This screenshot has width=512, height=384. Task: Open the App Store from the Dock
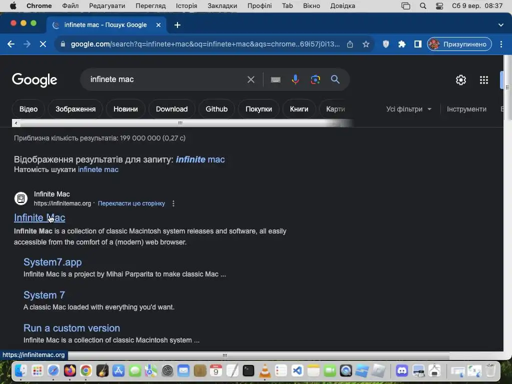coord(118,370)
